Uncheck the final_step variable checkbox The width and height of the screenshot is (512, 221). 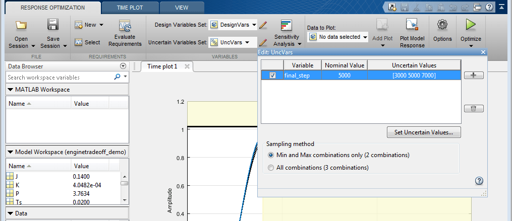tap(273, 76)
